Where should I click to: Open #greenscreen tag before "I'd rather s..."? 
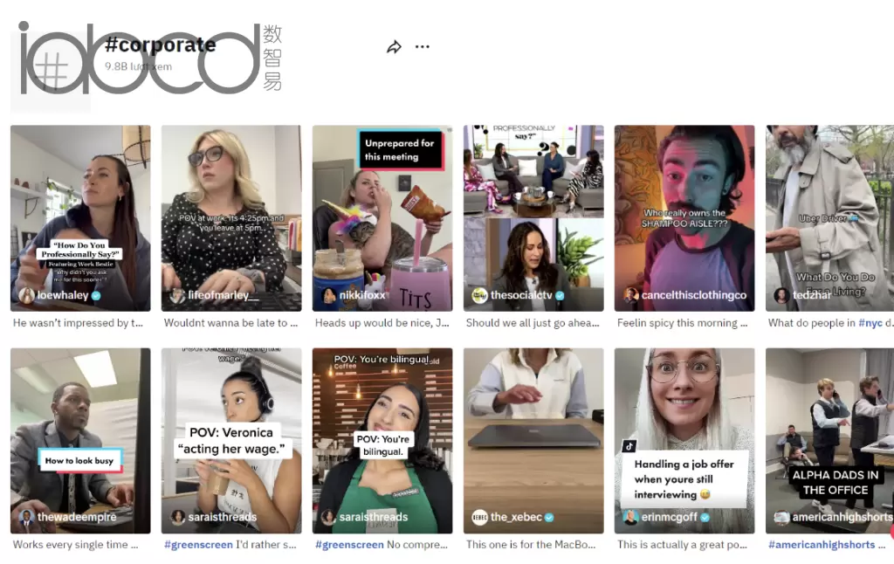click(198, 545)
